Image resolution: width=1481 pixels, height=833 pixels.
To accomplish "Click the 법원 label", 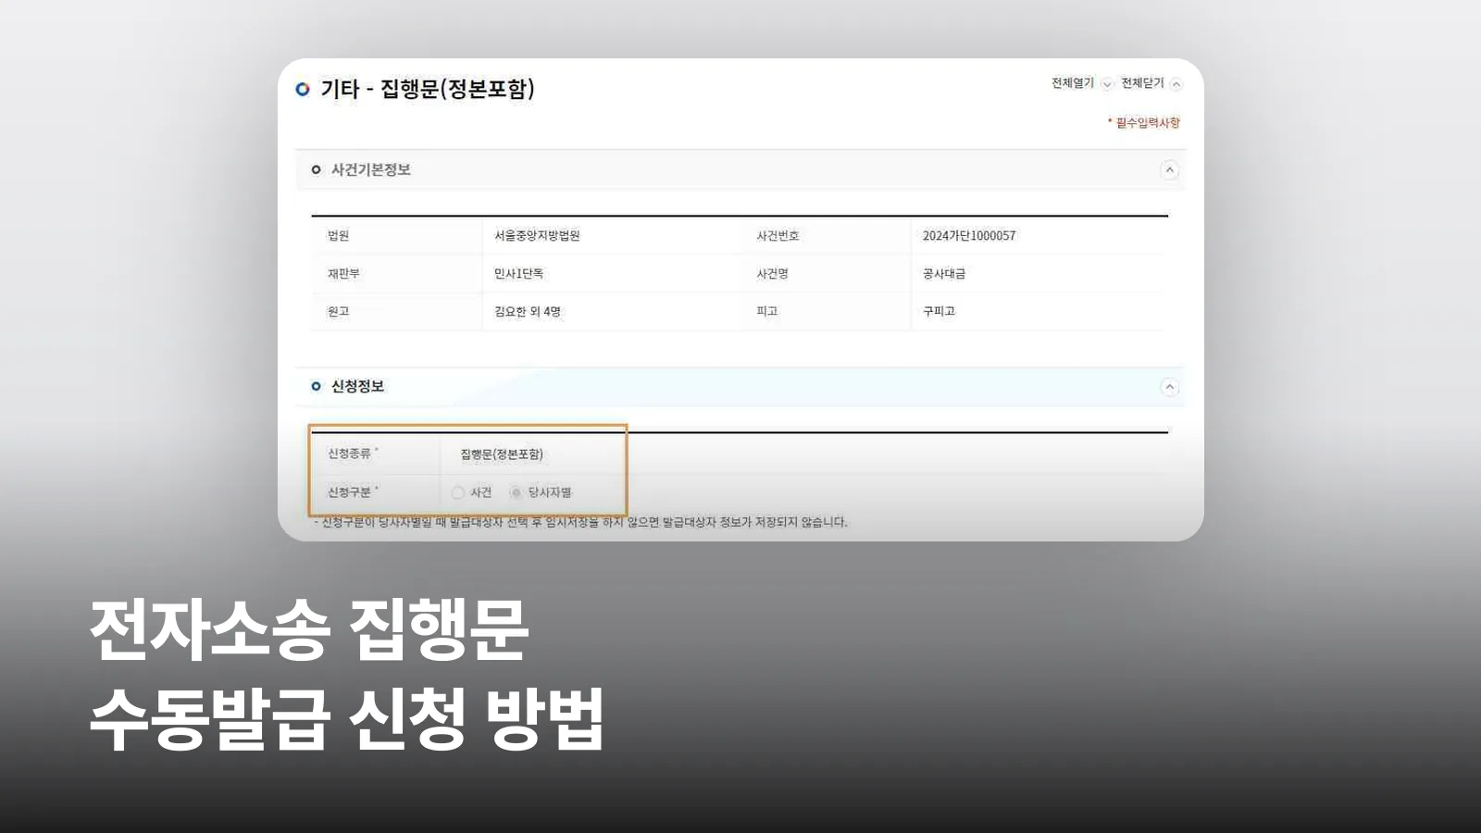I will tap(338, 236).
